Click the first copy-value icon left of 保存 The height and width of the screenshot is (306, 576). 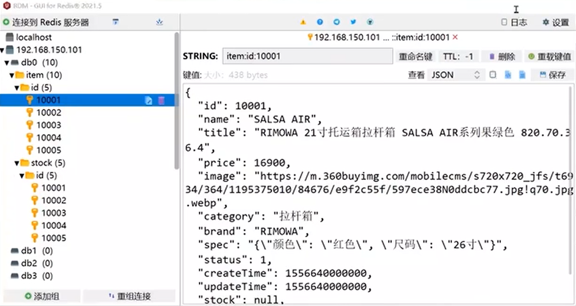point(508,75)
